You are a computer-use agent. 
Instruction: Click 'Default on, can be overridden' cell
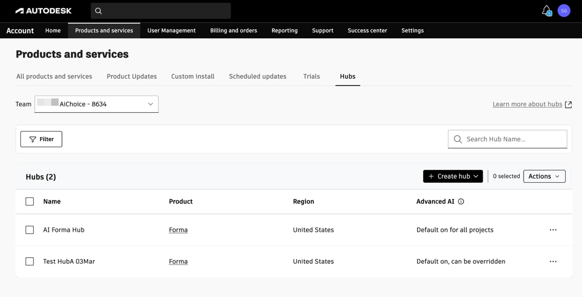point(461,262)
